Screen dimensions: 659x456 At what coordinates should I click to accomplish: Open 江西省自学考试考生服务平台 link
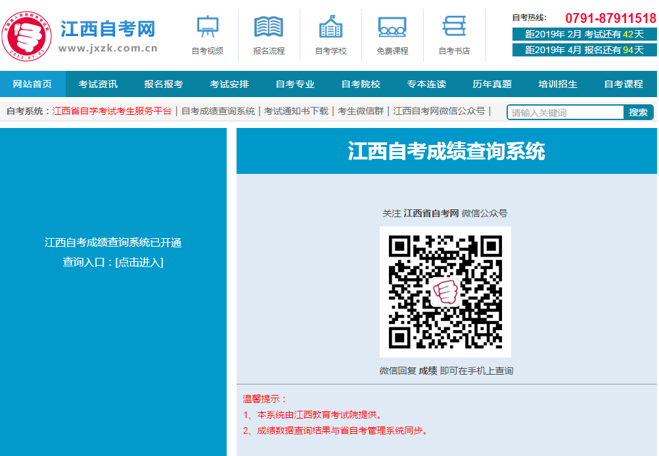coord(112,112)
